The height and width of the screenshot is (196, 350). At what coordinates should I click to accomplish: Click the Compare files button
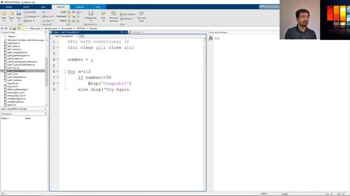point(30,16)
